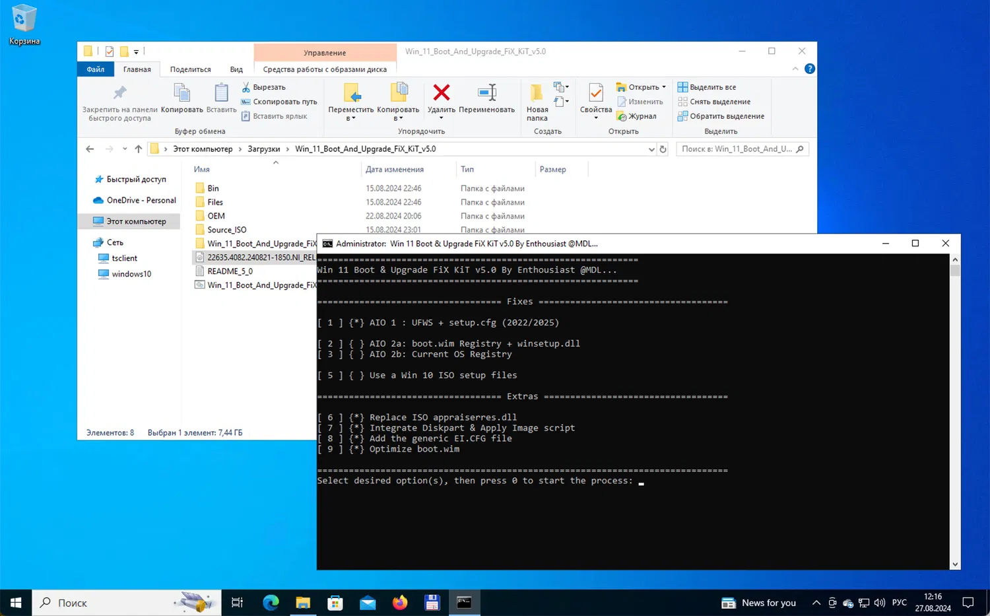Open the taskbar clock and date
Viewport: 990px width, 616px height.
[x=933, y=602]
